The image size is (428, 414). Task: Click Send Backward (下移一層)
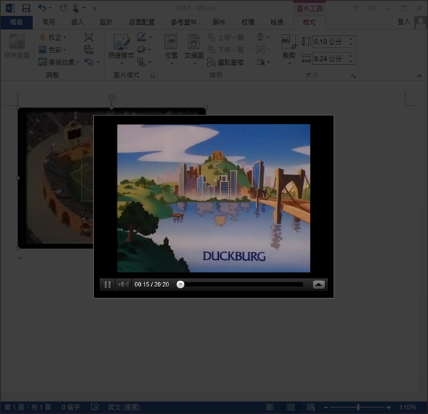pyautogui.click(x=226, y=50)
